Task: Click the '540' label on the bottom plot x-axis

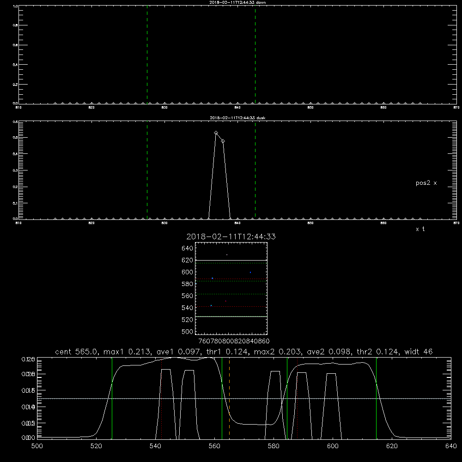Action: pos(155,446)
